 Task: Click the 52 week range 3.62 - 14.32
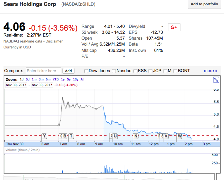pos(113,32)
